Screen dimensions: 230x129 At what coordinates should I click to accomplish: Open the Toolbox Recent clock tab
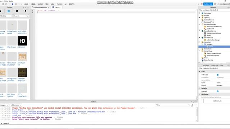click(17, 11)
